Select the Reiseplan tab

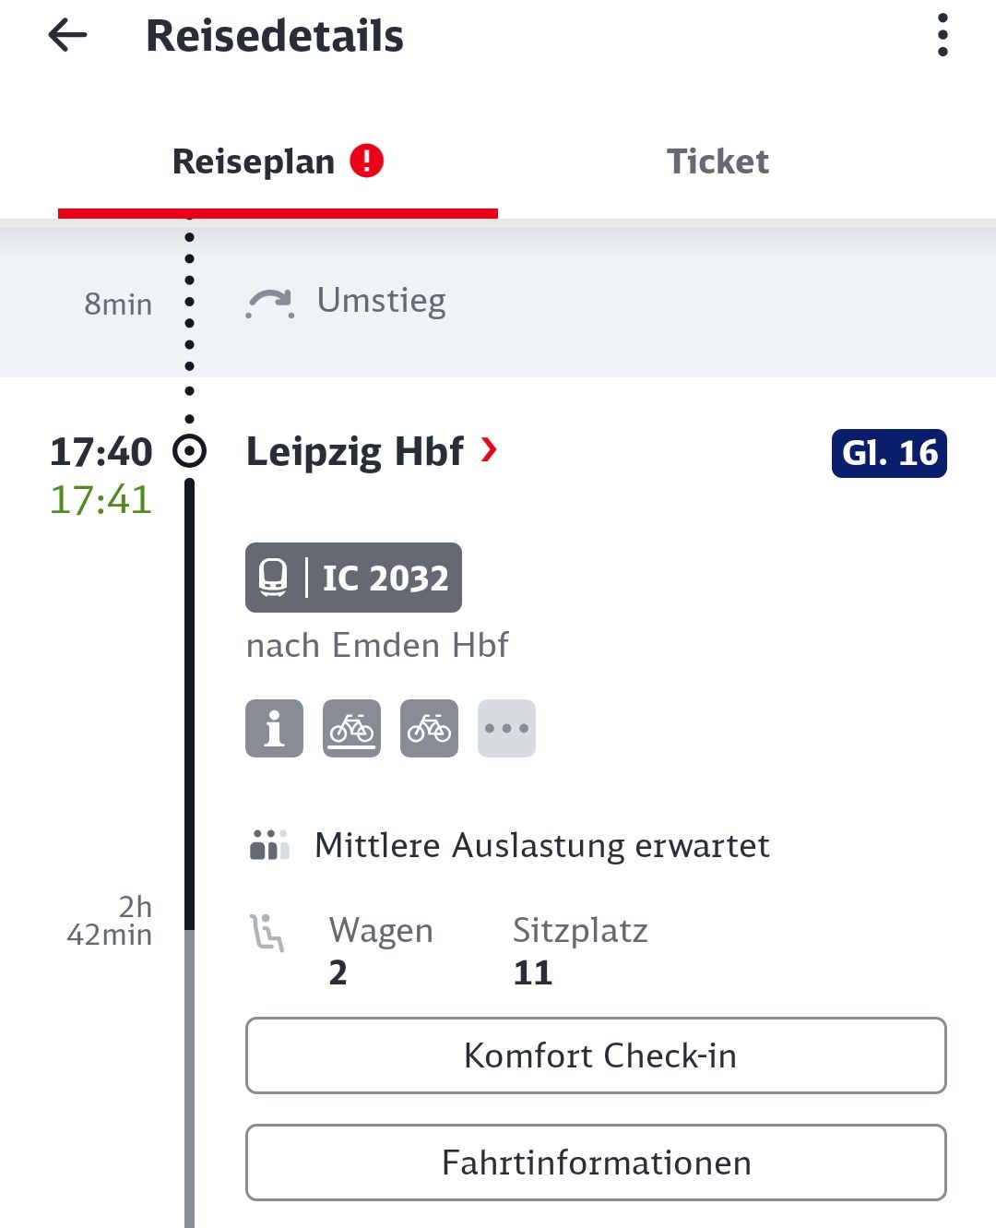point(278,161)
